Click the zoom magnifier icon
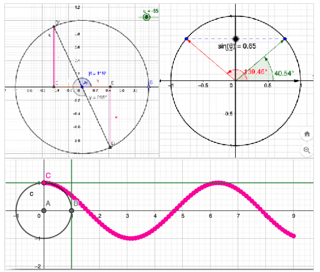 click(x=307, y=150)
